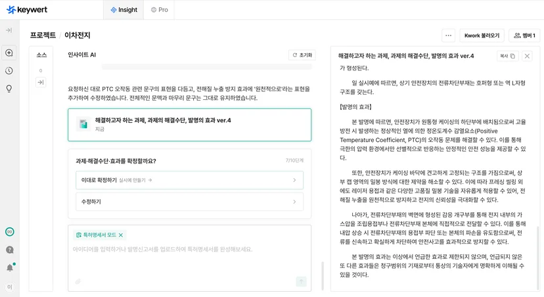
Task: Switch to the Insight tab
Action: pos(124,10)
